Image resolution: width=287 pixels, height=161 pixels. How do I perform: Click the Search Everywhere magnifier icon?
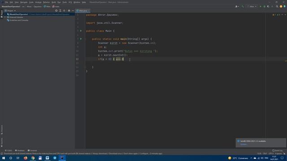[x=277, y=6]
